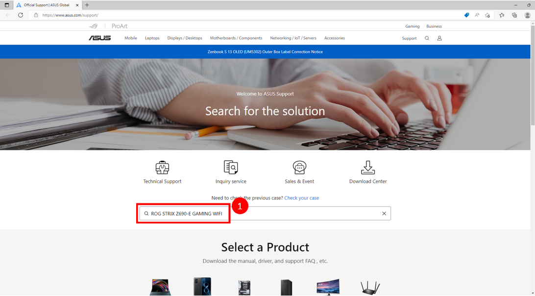Open Displays / Desktops menu
Viewport: 535px width, 296px height.
[x=185, y=38]
